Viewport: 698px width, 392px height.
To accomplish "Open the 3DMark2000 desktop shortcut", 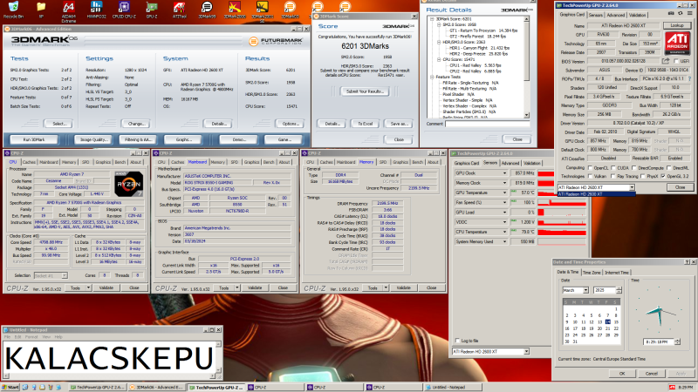I will pos(235,8).
